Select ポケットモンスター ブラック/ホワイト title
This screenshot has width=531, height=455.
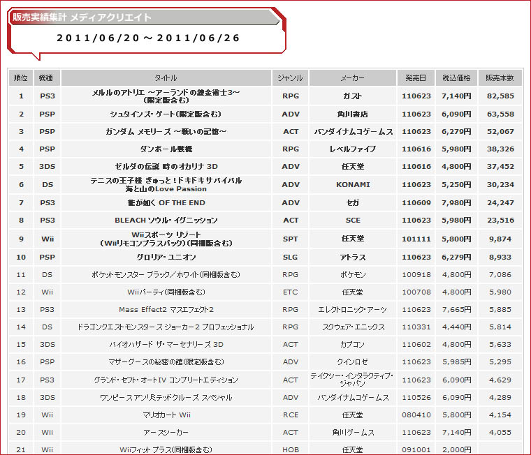click(166, 275)
